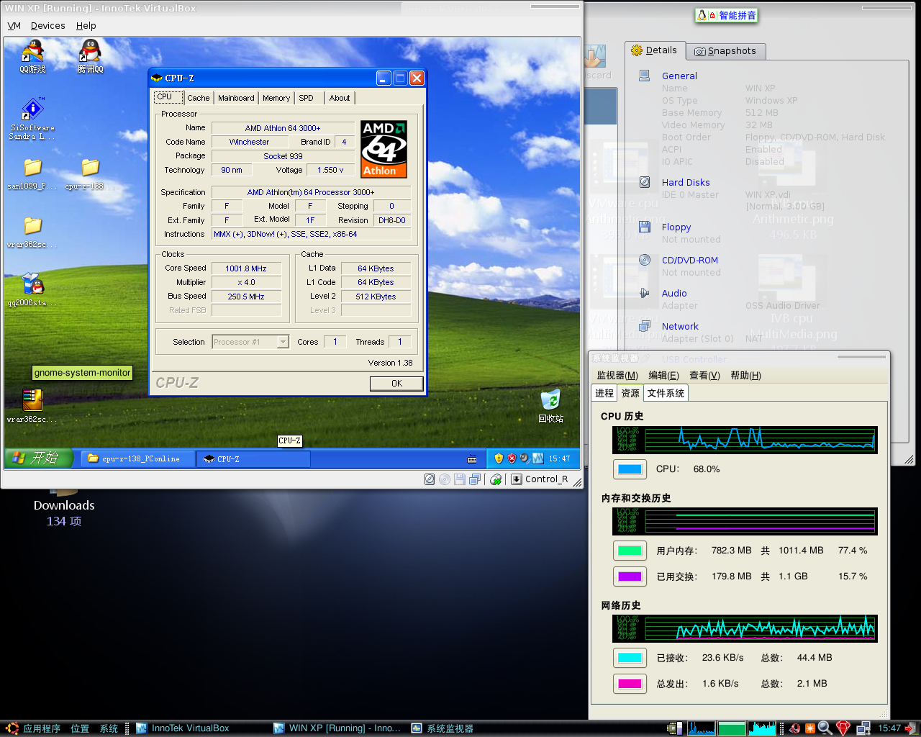Click the red security alert shield icon

512,458
